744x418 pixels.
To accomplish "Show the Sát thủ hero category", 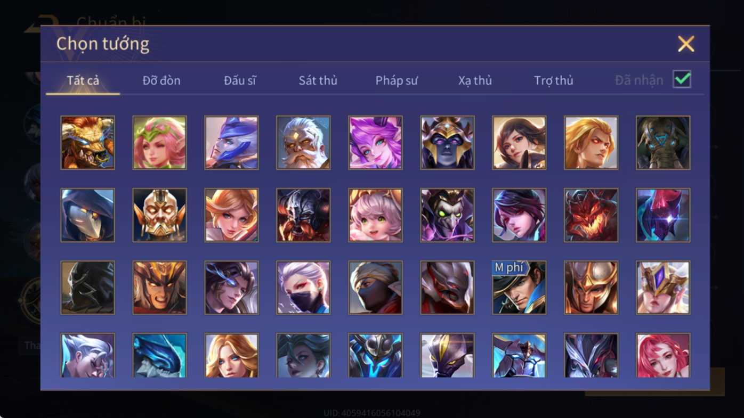I will pyautogui.click(x=318, y=80).
